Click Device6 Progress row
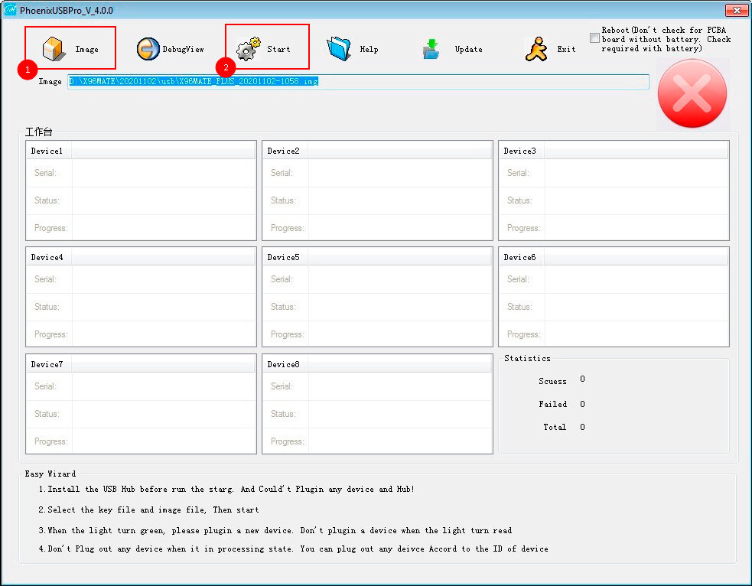Image resolution: width=752 pixels, height=586 pixels. coord(614,334)
